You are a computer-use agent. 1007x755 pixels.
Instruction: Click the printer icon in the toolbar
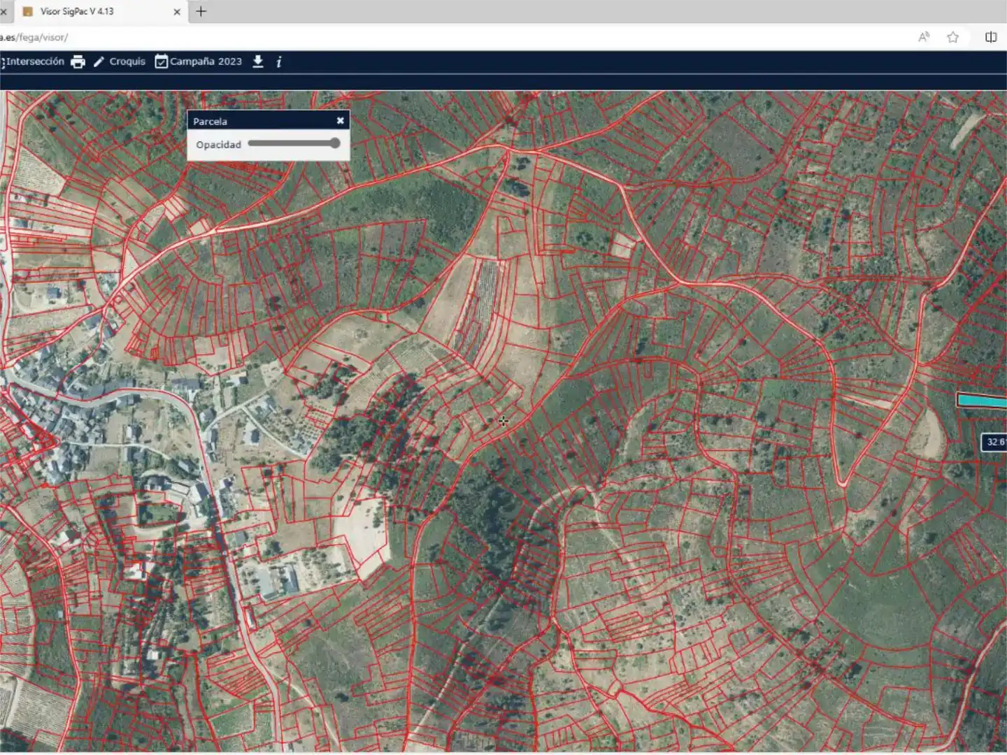[78, 62]
